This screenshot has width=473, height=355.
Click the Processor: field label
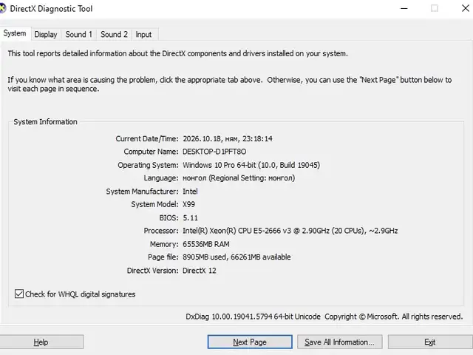(161, 231)
